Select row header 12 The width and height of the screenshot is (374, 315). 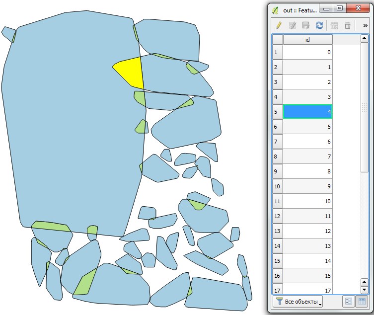pos(278,216)
